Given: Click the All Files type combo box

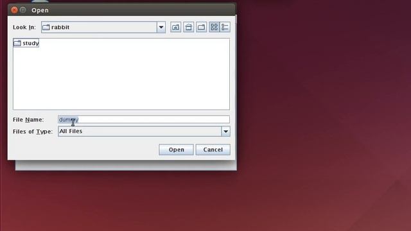Looking at the screenshot, I should [x=144, y=132].
